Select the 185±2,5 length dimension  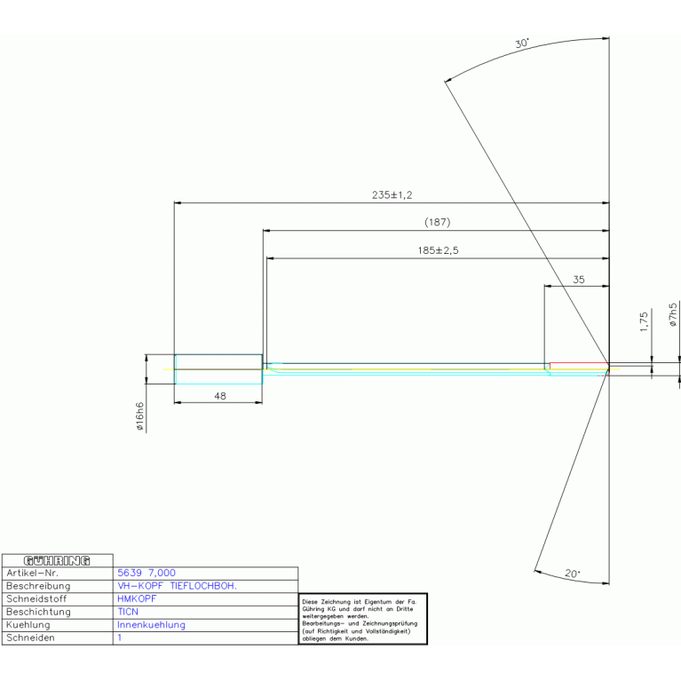pyautogui.click(x=438, y=250)
